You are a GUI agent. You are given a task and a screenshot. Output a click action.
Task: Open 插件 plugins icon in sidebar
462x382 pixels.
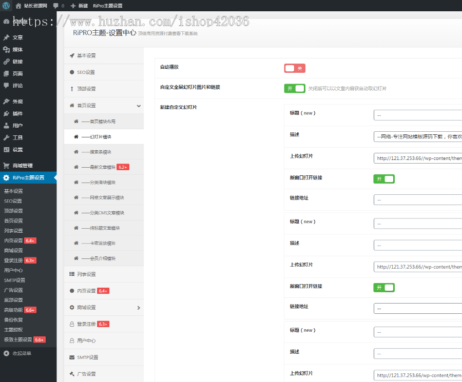tap(6, 113)
